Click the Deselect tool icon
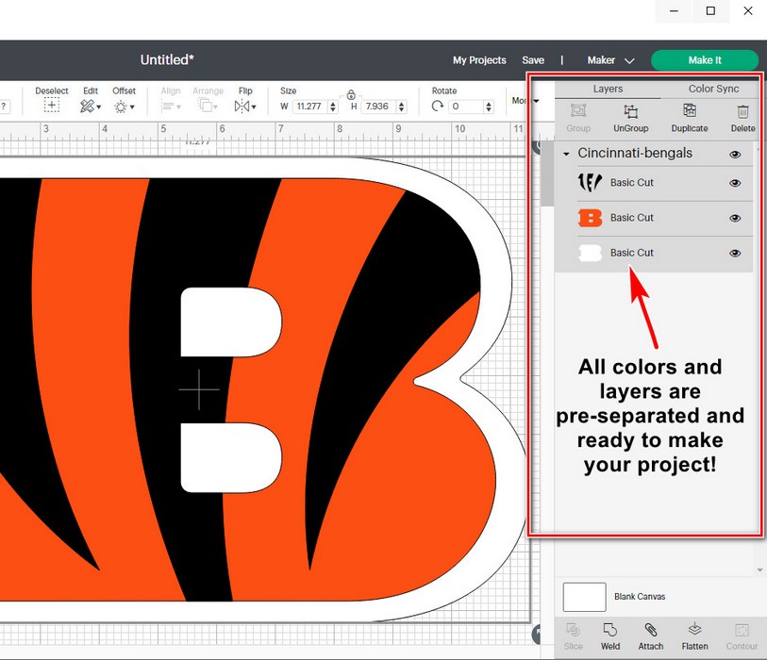Screen dimensions: 767x660 pos(52,106)
